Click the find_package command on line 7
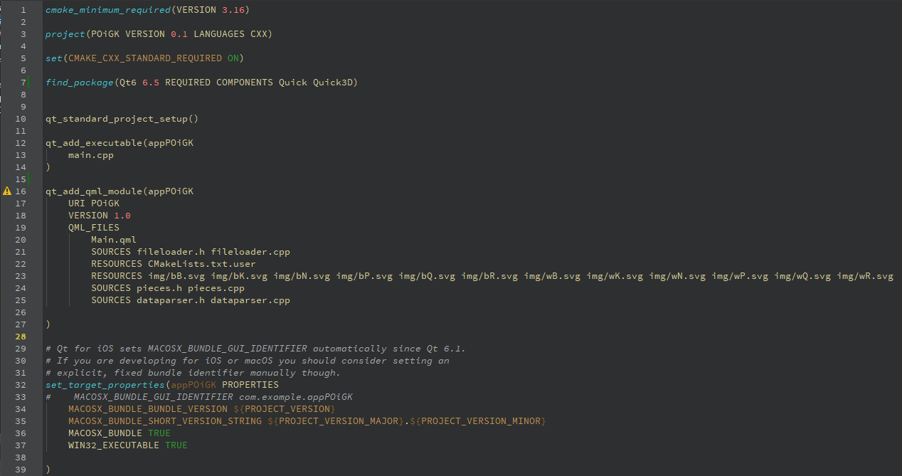Screen dimensions: 902x476 pos(79,83)
